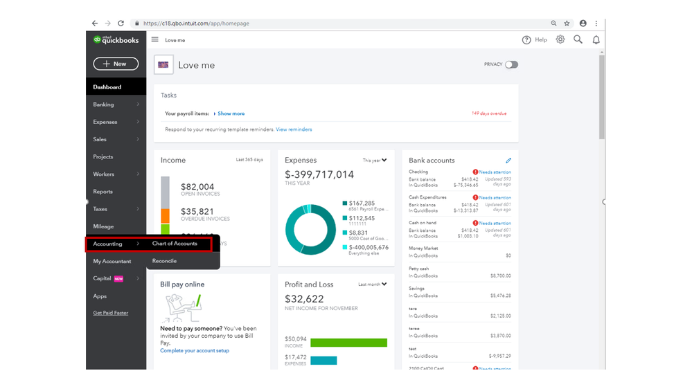Click the company logo thumbnail
692x389 pixels.
(163, 65)
